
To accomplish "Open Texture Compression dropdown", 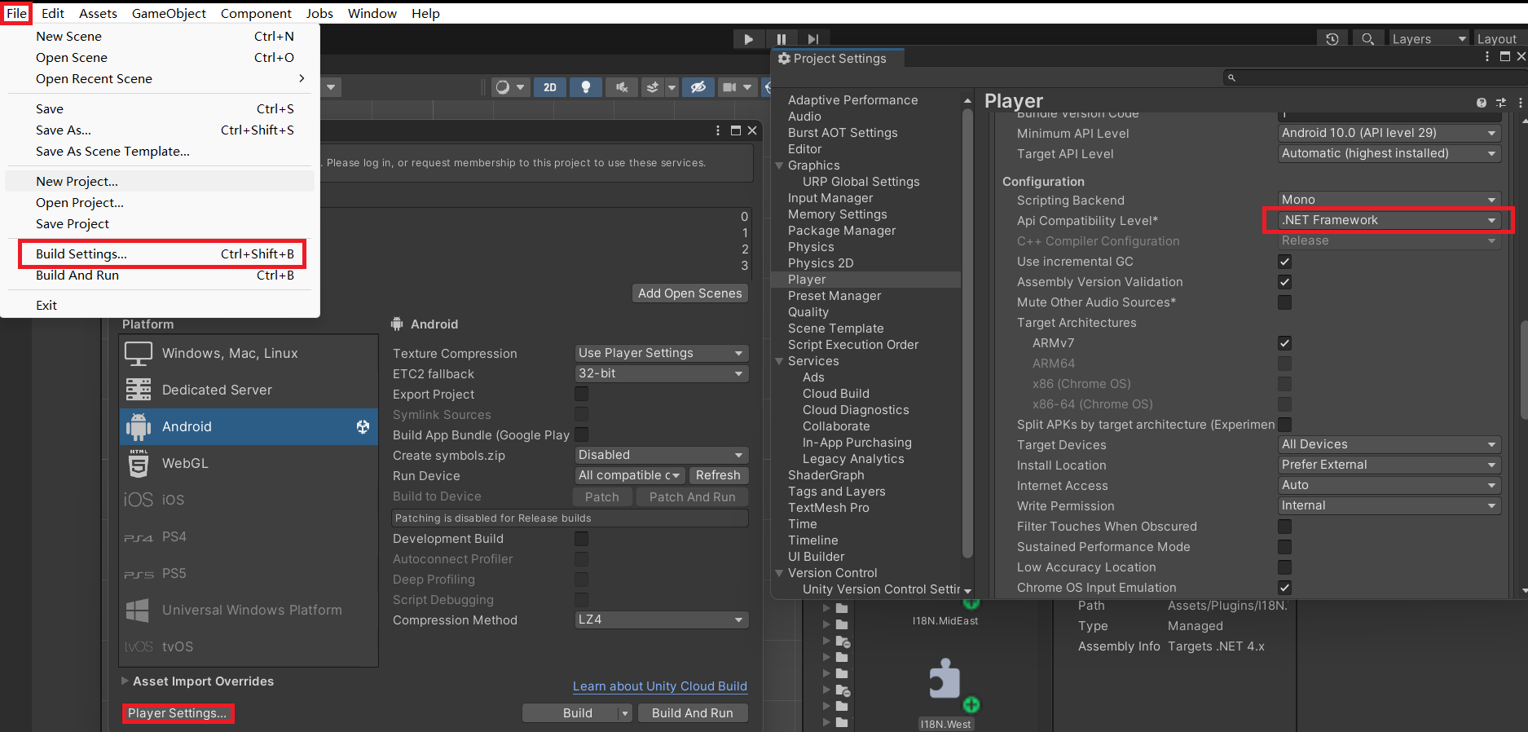I will pos(661,353).
